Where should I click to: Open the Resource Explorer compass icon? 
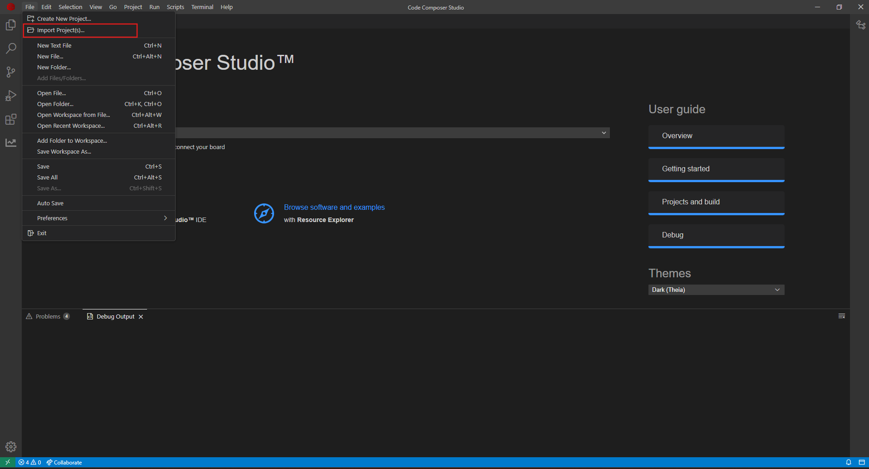tap(264, 213)
